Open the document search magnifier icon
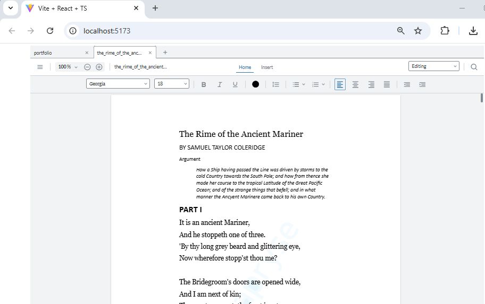 (474, 67)
